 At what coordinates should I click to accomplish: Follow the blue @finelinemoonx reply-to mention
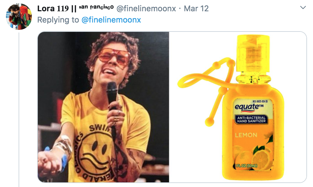pyautogui.click(x=111, y=20)
